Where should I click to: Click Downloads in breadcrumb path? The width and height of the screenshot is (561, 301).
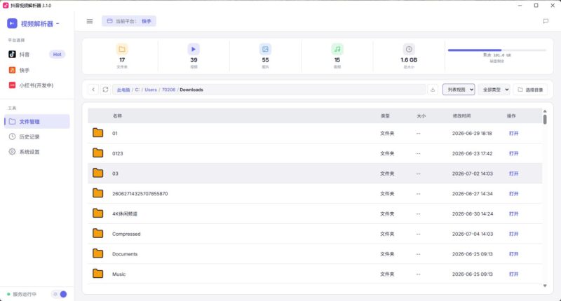tap(191, 90)
